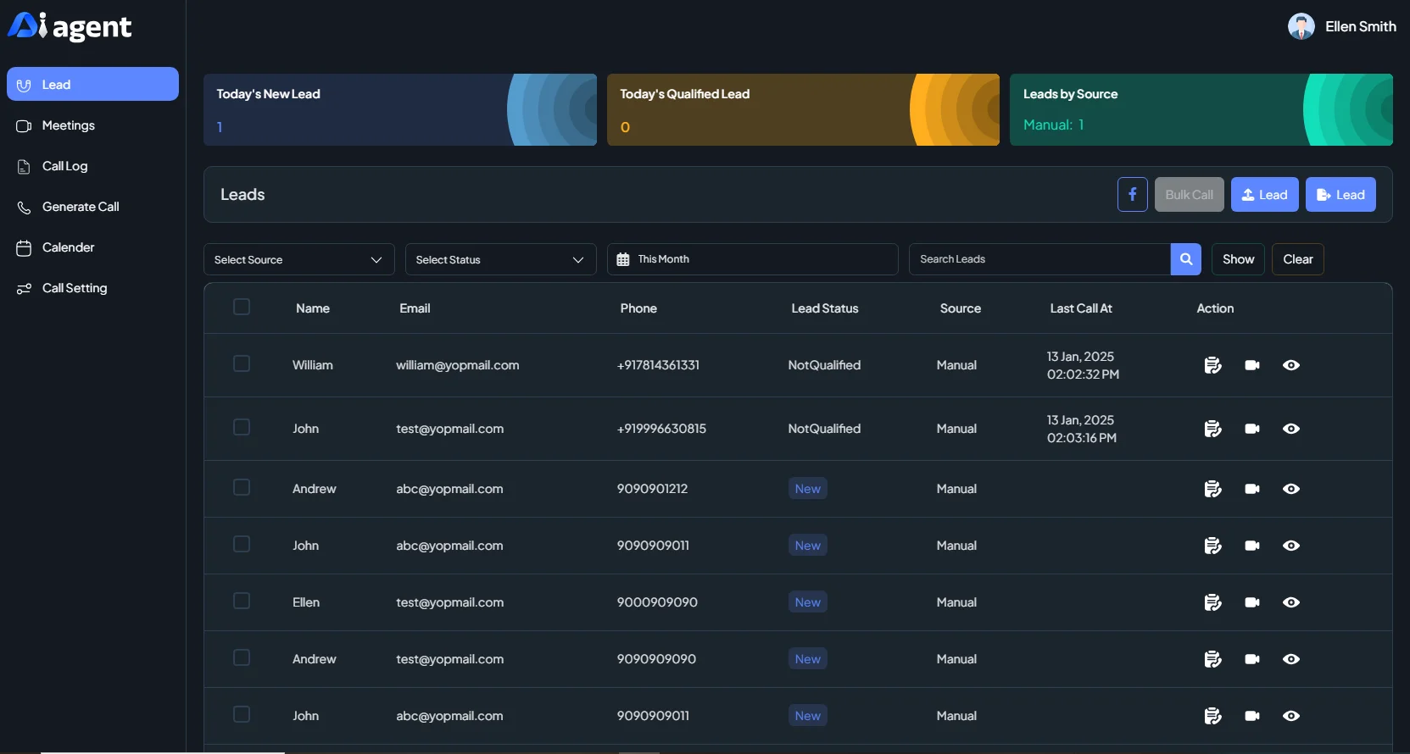1410x754 pixels.
Task: Click the Today's New Lead card
Action: 399,109
